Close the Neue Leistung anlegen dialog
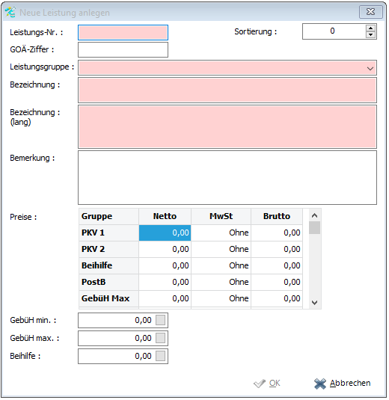389x400 pixels. (x=371, y=12)
